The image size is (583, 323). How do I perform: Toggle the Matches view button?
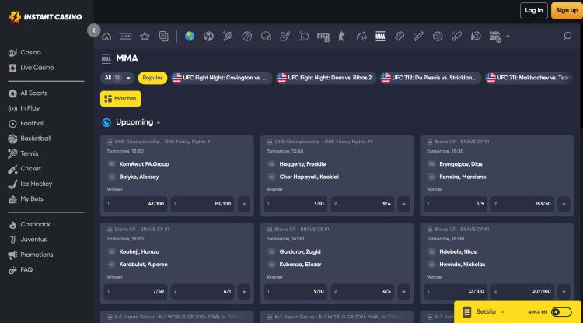click(120, 99)
